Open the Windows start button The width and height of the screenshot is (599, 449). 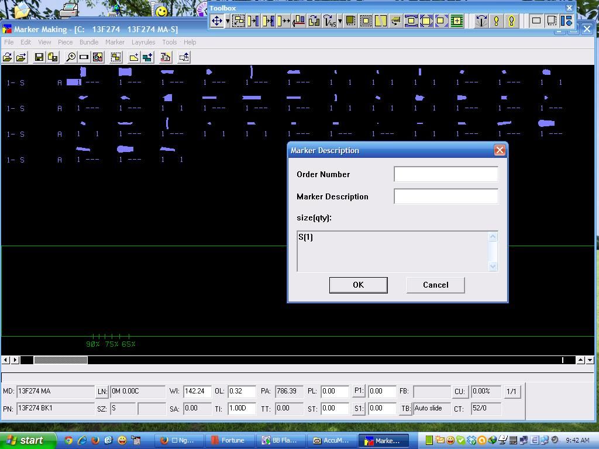[x=27, y=440]
